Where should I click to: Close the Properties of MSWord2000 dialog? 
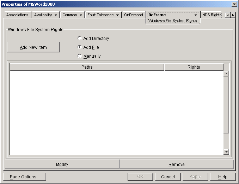click(234, 4)
